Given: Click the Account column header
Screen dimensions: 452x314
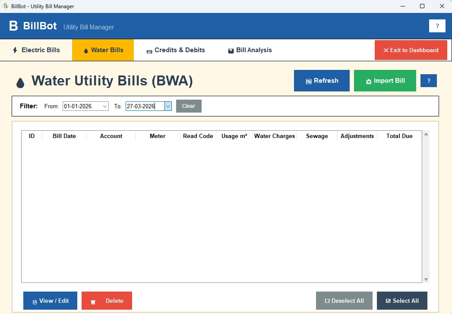Looking at the screenshot, I should coord(111,136).
